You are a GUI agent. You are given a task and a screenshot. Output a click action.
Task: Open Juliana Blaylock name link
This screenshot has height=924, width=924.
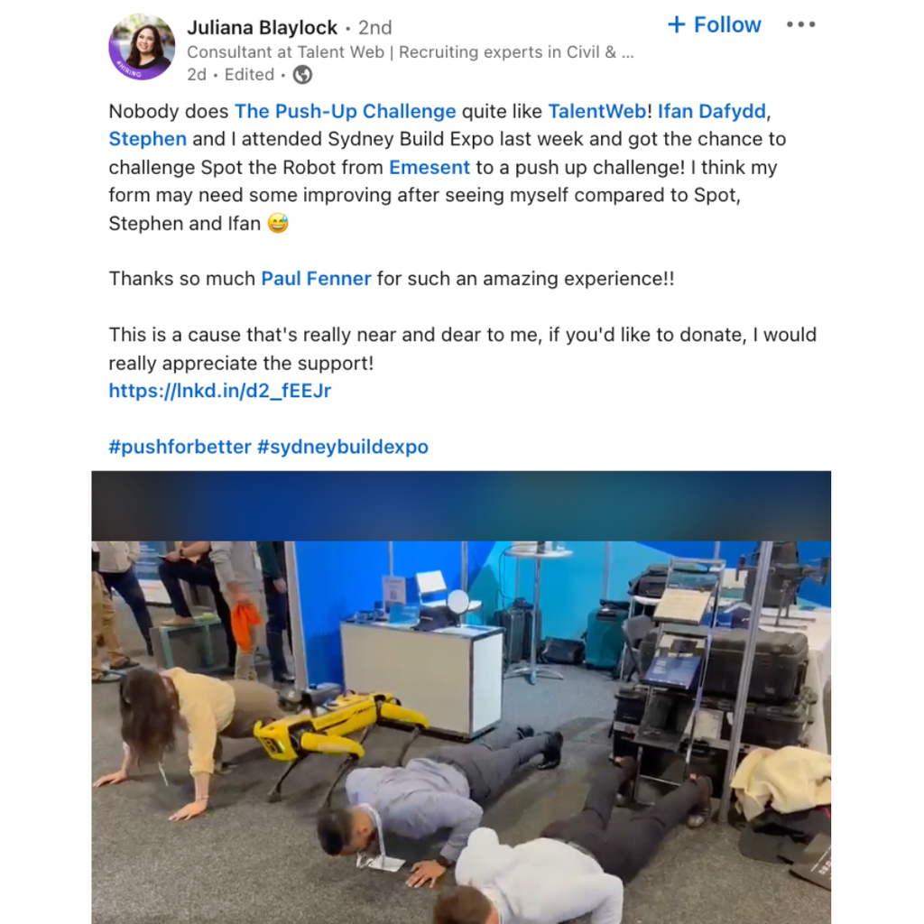(263, 27)
